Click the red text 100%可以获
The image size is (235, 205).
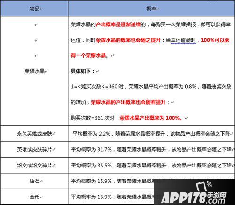215,40
